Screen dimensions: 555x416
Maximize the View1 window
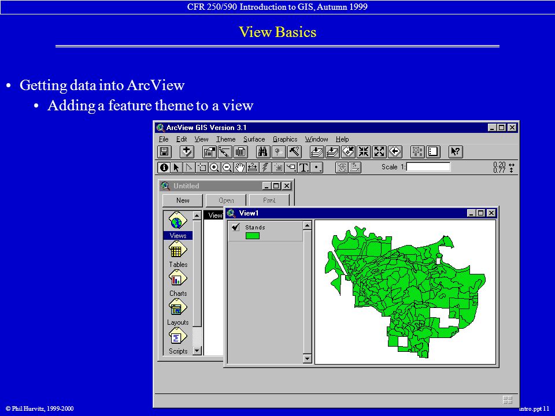[480, 213]
